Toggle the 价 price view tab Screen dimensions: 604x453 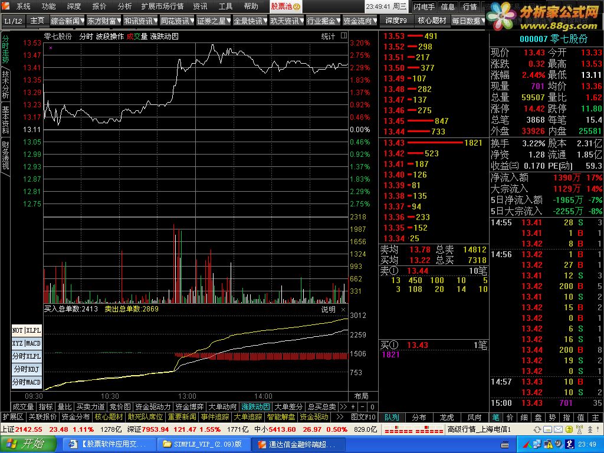pyautogui.click(x=510, y=418)
